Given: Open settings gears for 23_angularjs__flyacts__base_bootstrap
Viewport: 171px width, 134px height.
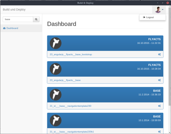Looking at the screenshot, I should point(159,54).
